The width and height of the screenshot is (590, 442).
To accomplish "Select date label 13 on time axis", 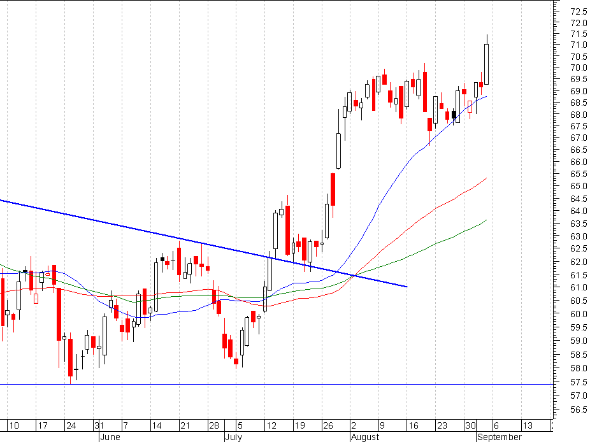I will pyautogui.click(x=528, y=426).
